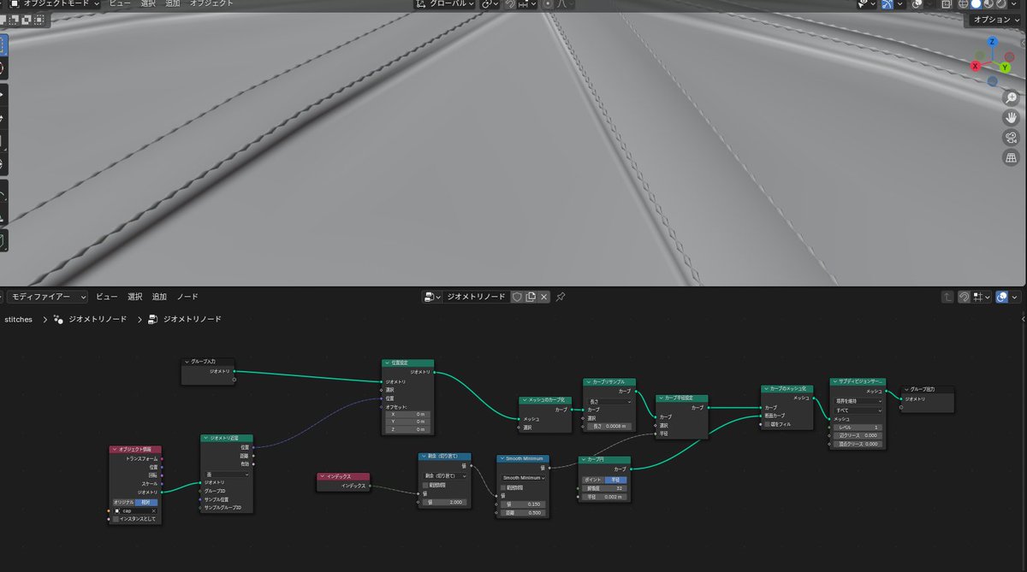
Task: Toggle fake user shield for the node group
Action: click(x=517, y=297)
